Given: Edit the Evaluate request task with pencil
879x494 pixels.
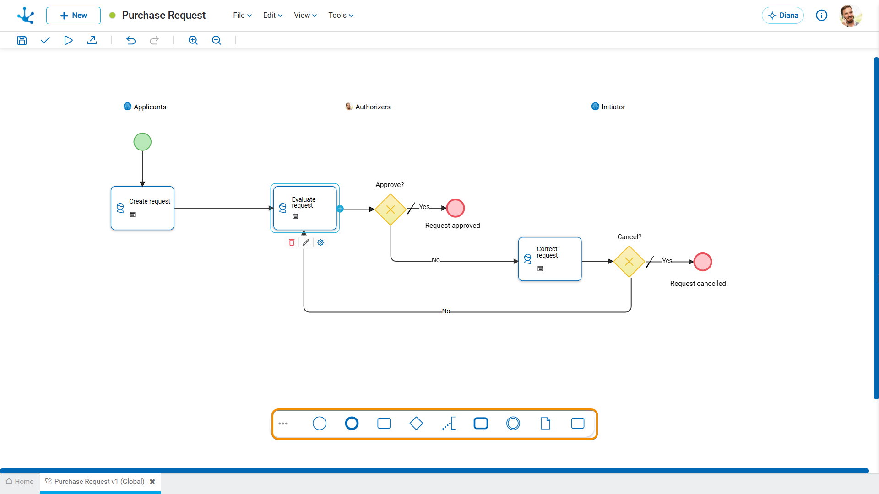Looking at the screenshot, I should point(306,242).
